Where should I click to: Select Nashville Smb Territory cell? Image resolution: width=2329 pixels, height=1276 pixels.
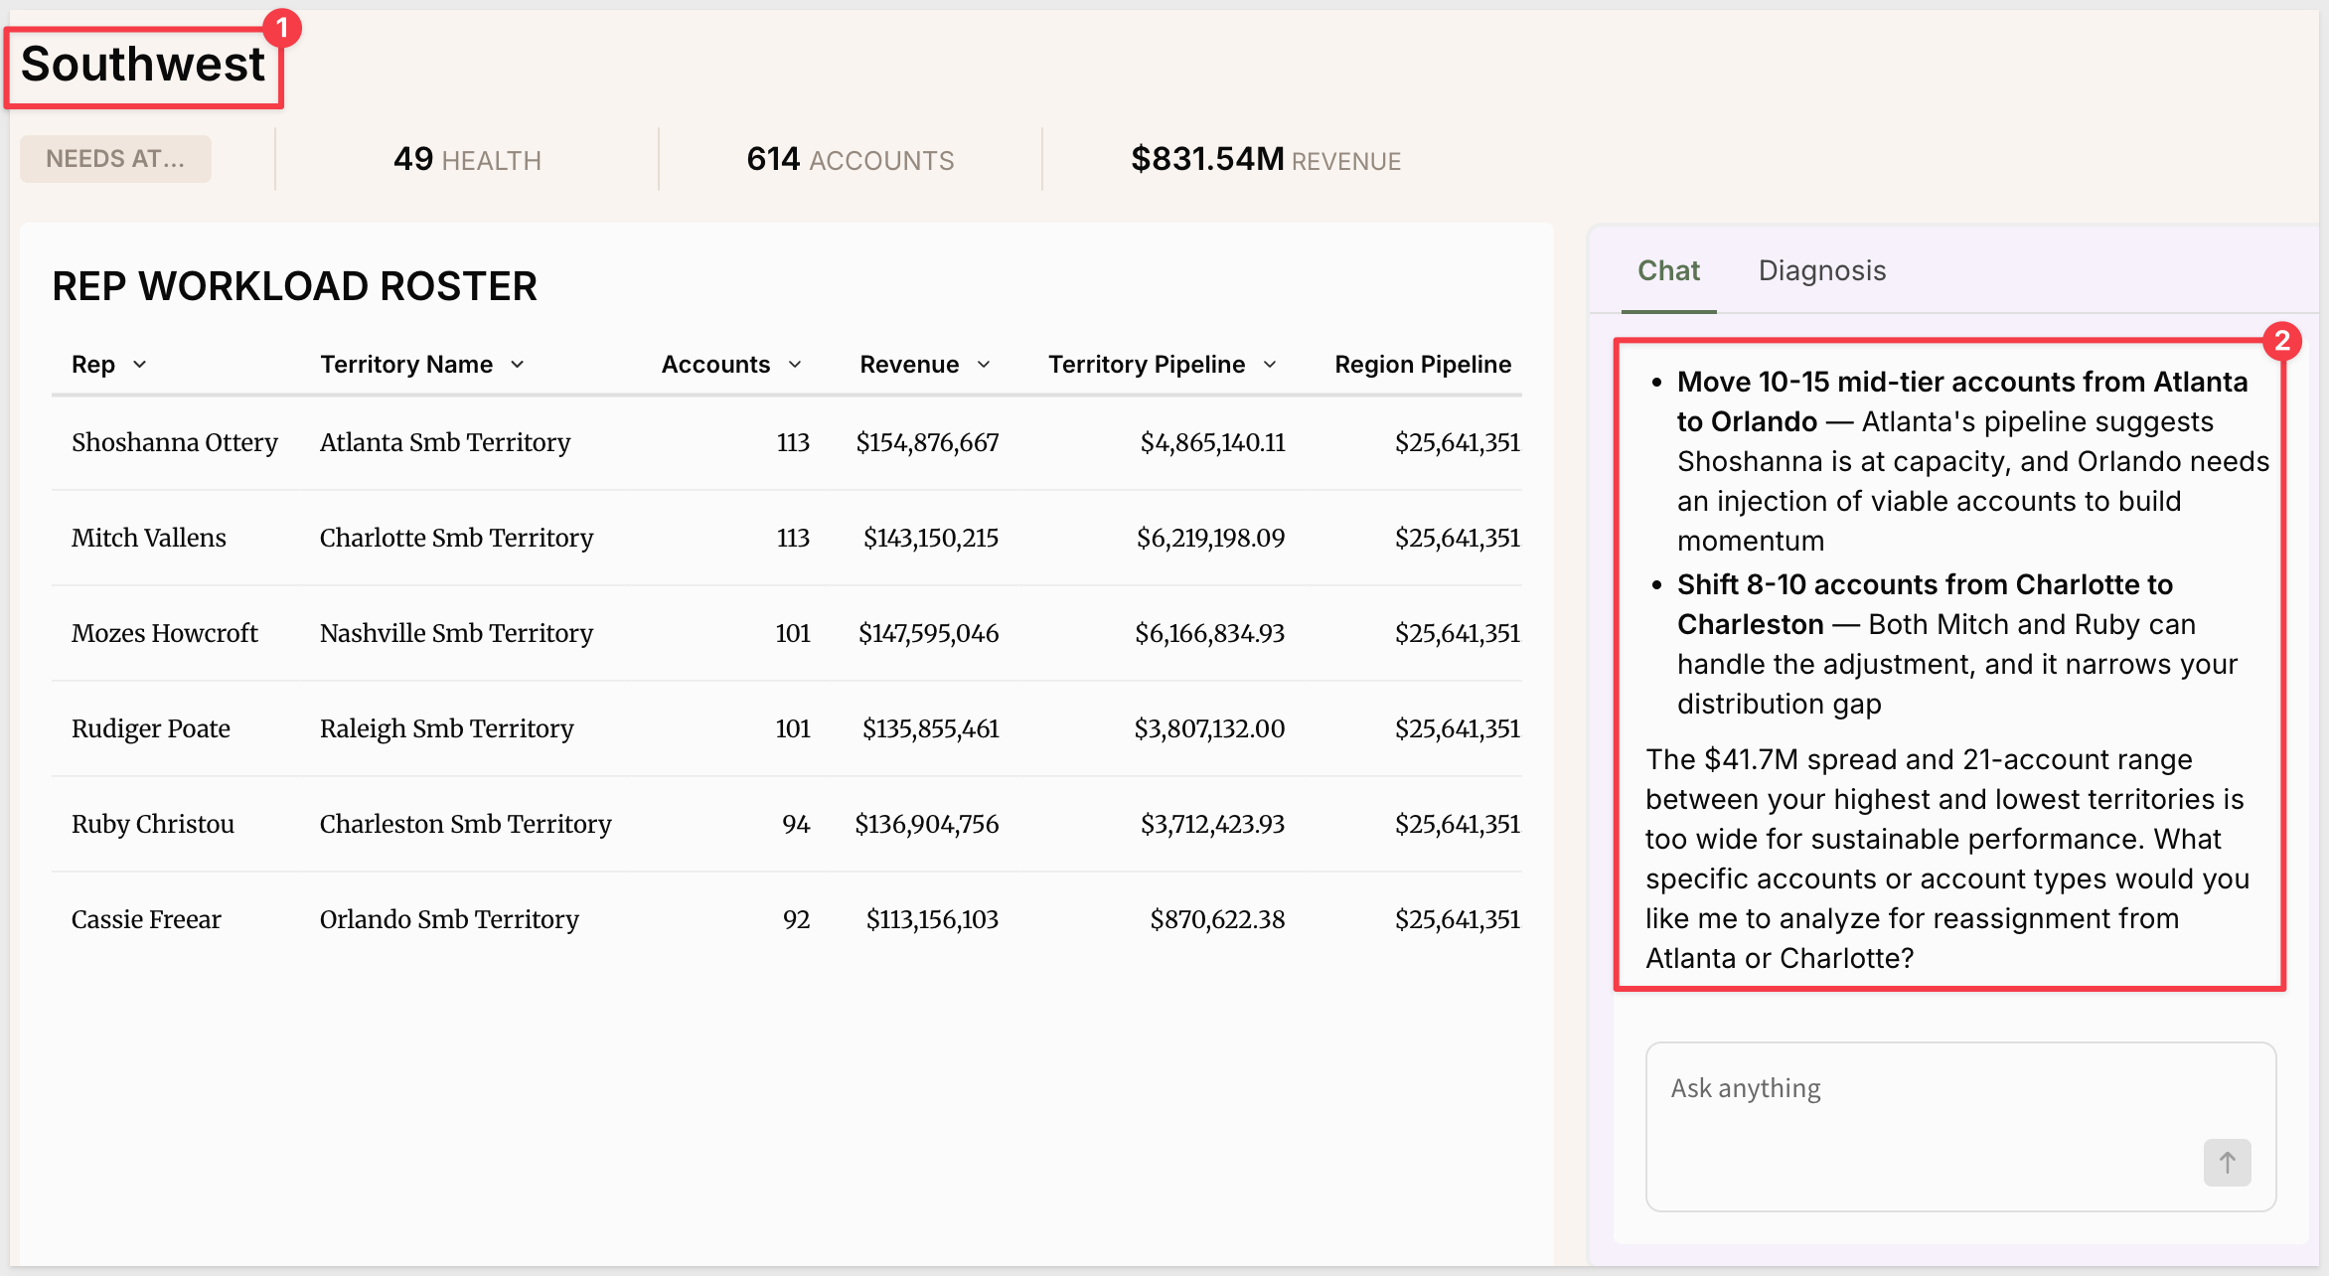pyautogui.click(x=456, y=633)
